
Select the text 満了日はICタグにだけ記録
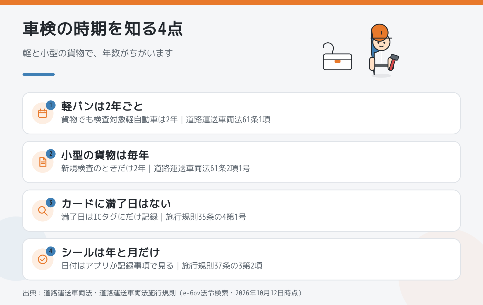tap(109, 217)
